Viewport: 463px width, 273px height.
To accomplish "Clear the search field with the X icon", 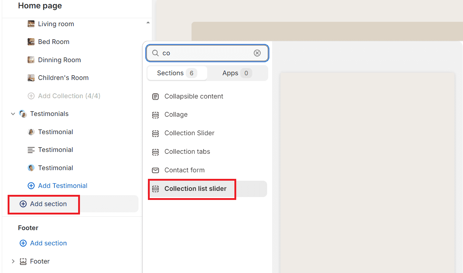I will tap(257, 53).
